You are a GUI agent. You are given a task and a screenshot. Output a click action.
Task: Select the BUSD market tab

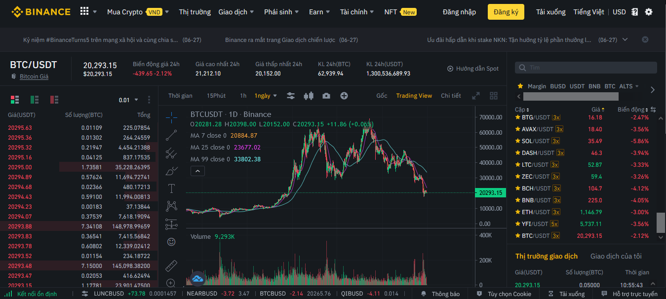pos(558,86)
